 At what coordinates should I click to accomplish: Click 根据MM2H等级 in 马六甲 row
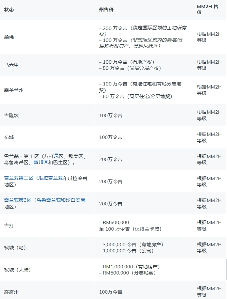(209, 65)
